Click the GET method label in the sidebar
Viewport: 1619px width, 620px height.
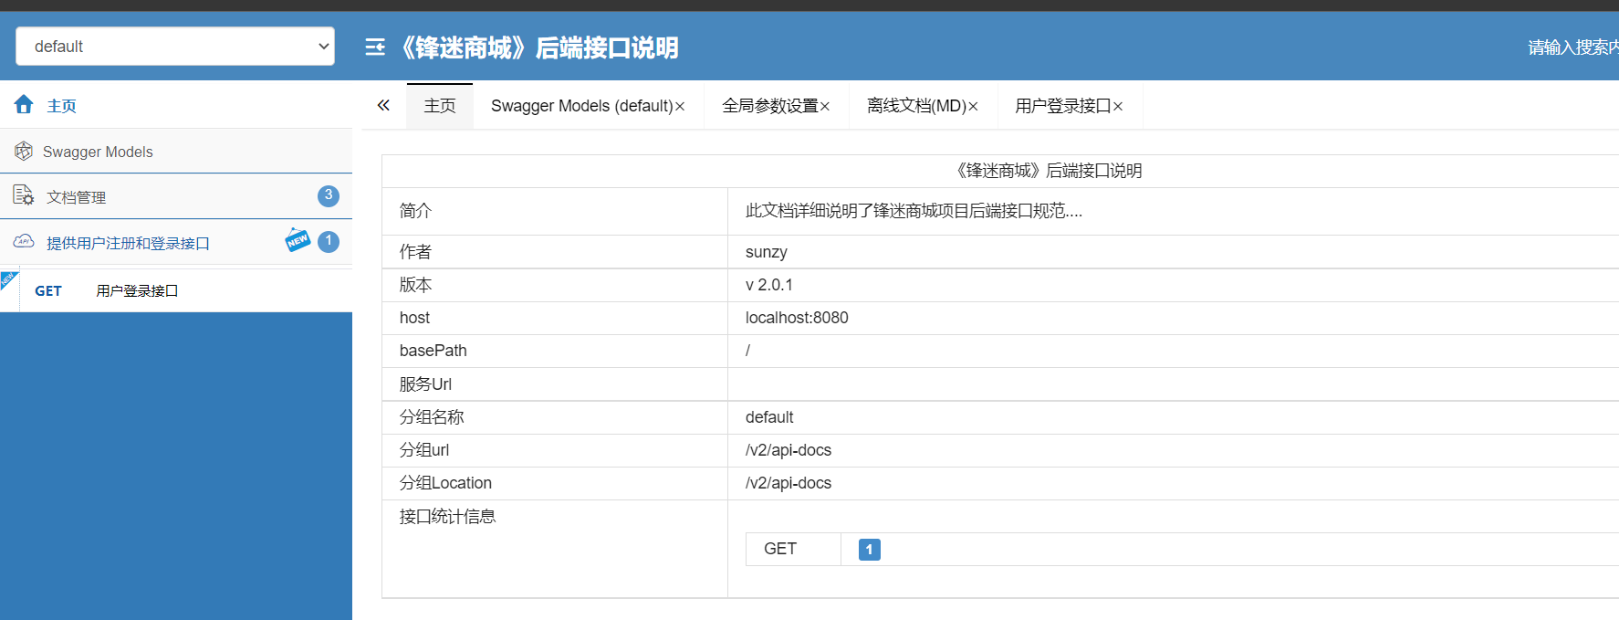click(48, 291)
